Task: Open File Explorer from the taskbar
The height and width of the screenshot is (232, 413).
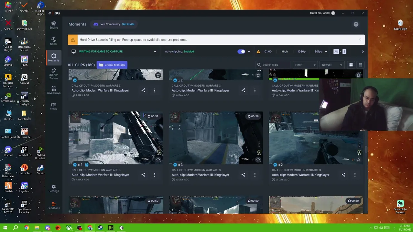Action: pos(37,228)
